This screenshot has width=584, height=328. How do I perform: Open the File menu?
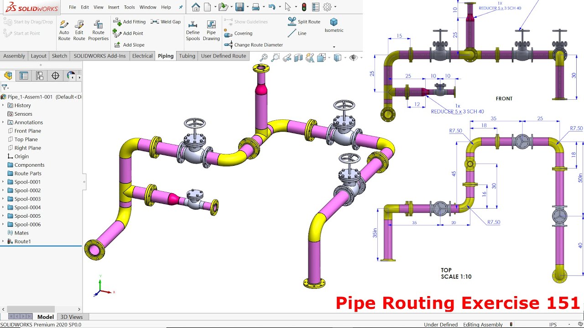point(73,7)
